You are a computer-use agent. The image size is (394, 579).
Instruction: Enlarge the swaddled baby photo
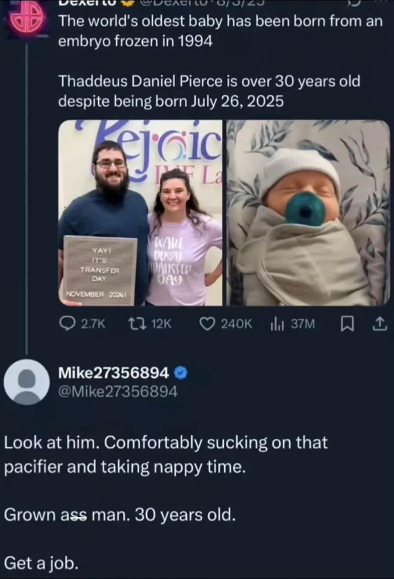(x=308, y=213)
